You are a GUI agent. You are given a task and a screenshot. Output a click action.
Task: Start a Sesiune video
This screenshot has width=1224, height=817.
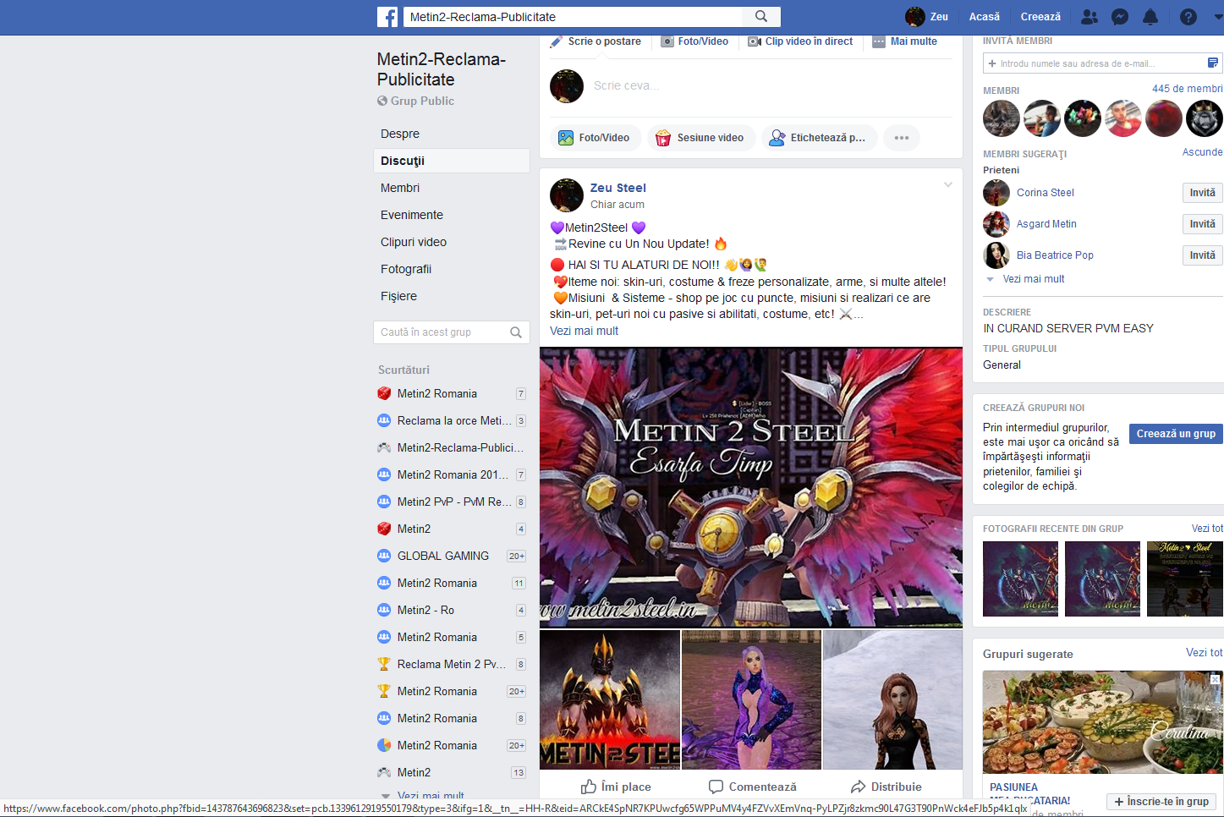tap(700, 138)
